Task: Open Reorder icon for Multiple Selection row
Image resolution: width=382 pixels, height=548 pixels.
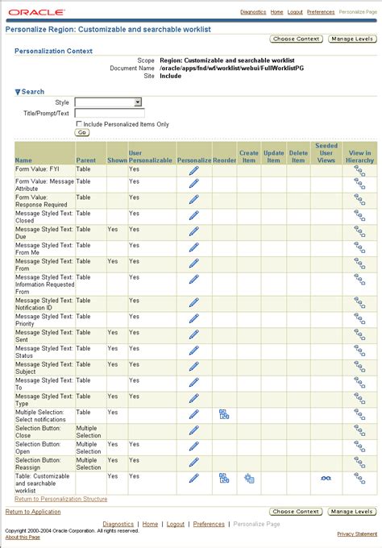Action: [224, 414]
